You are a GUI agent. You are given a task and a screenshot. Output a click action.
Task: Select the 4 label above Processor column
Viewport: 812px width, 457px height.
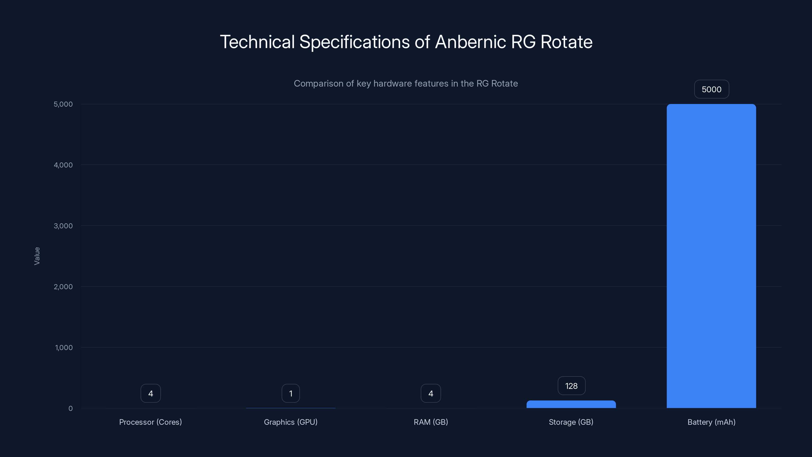(x=150, y=393)
